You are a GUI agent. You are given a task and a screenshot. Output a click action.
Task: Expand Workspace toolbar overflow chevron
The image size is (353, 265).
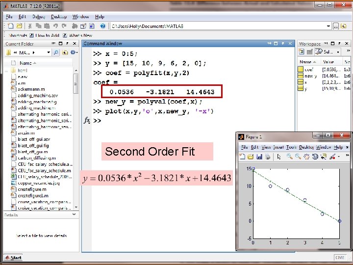point(348,51)
